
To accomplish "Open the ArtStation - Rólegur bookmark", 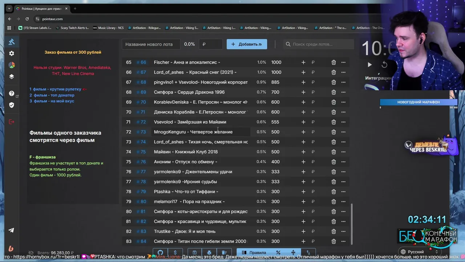I will [144, 28].
